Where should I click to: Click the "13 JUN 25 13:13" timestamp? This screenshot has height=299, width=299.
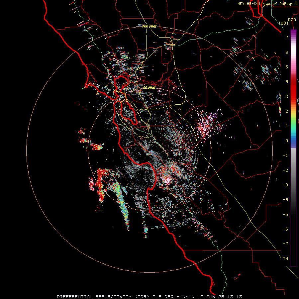pos(220,297)
